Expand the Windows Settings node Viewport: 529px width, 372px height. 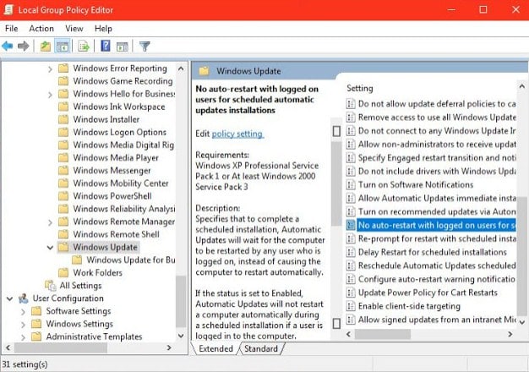point(23,325)
